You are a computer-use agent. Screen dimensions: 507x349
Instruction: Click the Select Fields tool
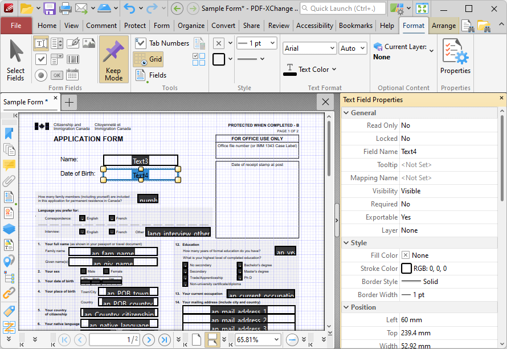pyautogui.click(x=15, y=60)
